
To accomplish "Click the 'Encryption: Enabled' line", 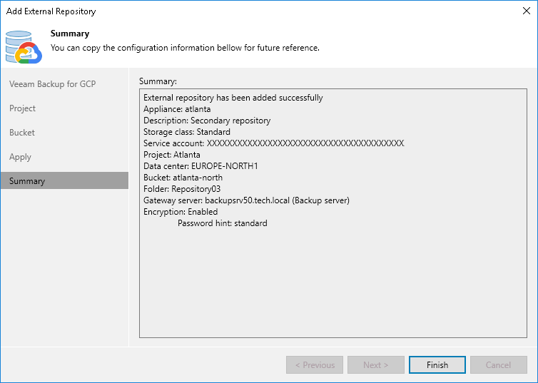I will (x=181, y=212).
